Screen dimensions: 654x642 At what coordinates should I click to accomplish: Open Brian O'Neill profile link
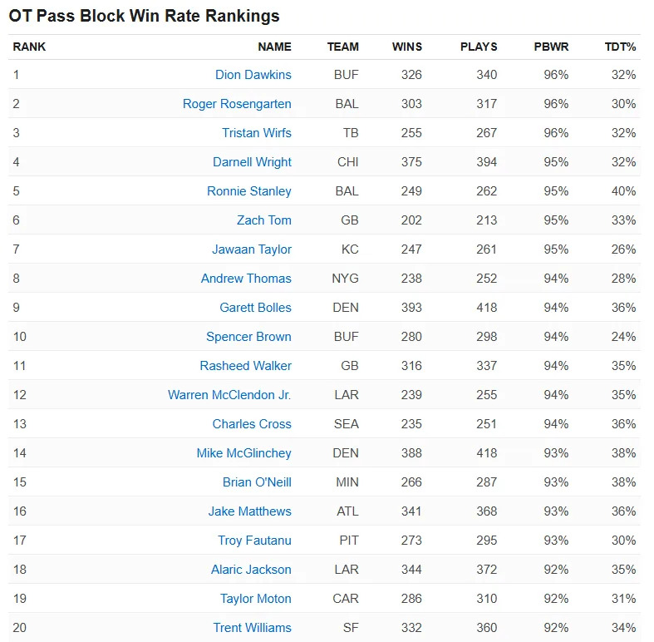257,482
